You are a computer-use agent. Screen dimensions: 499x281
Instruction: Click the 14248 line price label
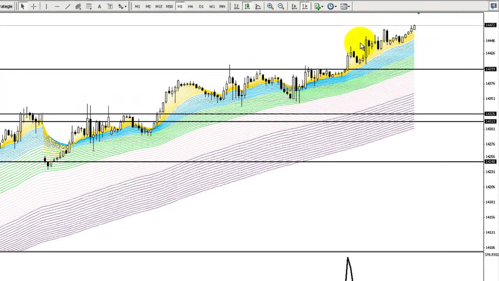click(x=490, y=162)
